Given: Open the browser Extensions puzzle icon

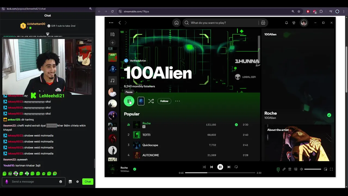Looking at the screenshot, I should (321, 11).
